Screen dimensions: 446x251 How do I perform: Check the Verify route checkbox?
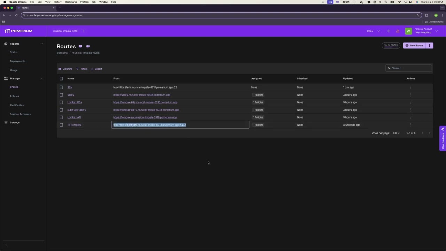pos(61,95)
